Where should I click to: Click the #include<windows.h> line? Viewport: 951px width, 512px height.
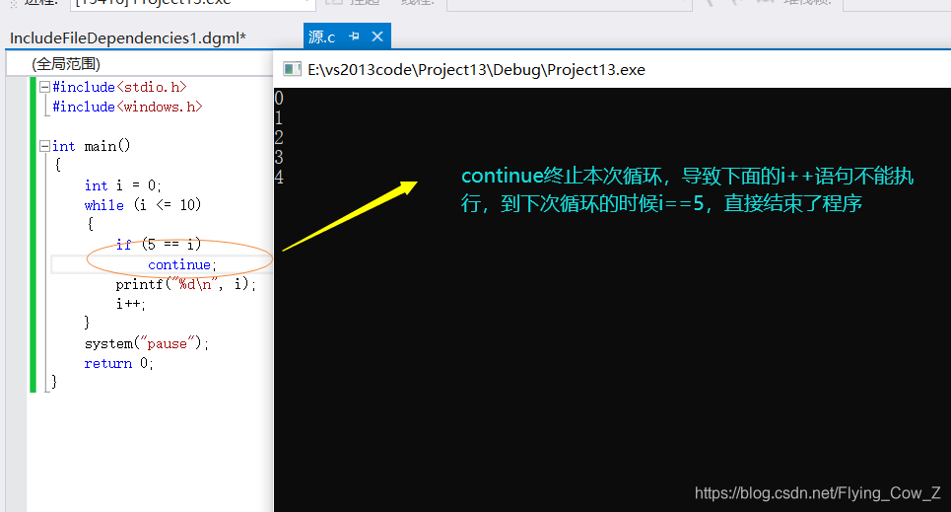[127, 107]
